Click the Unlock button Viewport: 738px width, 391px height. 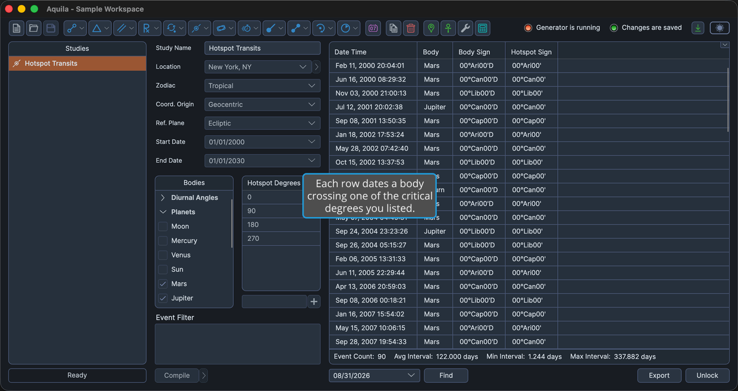(x=707, y=376)
